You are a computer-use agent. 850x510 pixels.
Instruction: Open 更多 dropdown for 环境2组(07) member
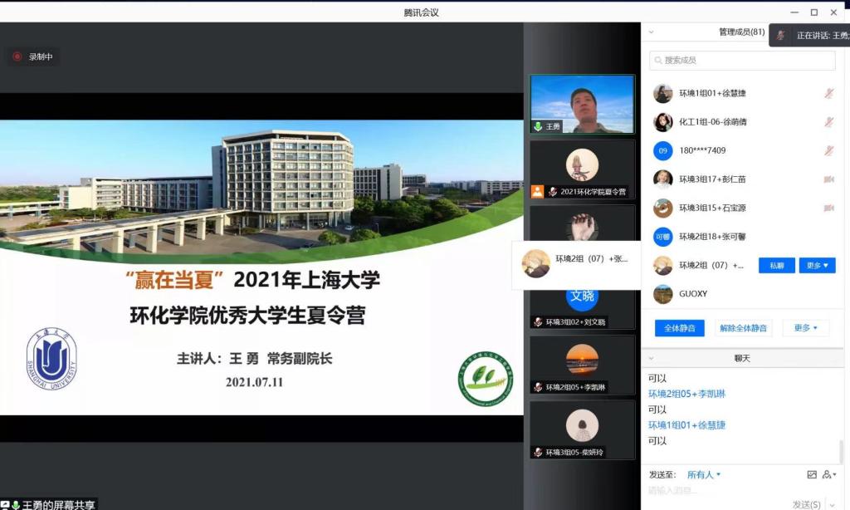(x=817, y=265)
